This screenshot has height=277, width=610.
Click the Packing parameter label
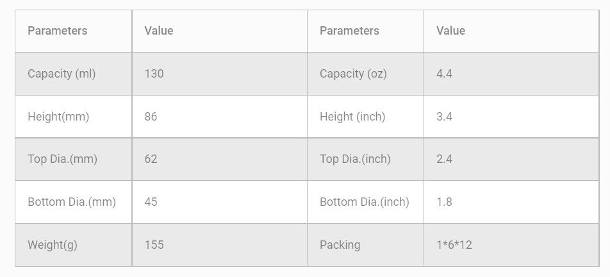(x=340, y=245)
